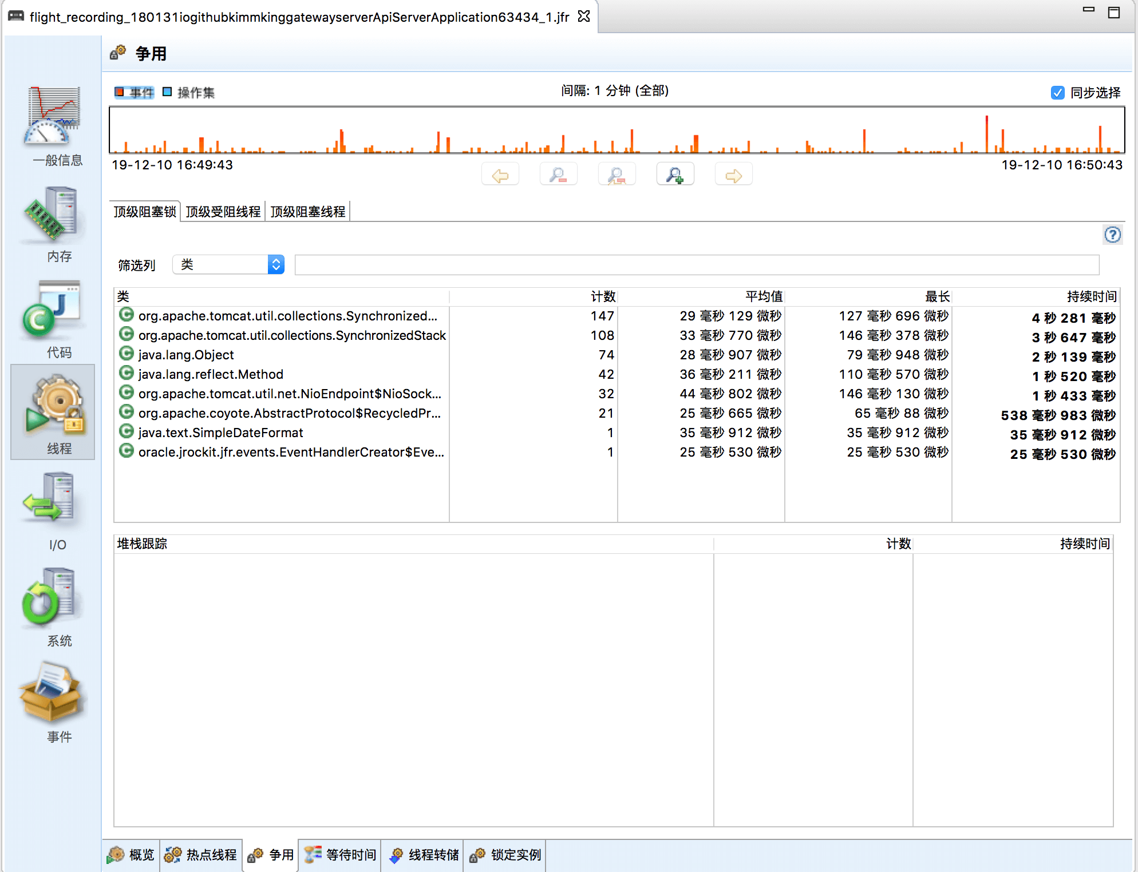Toggle the 同步选择 checkbox
1138x872 pixels.
tap(1057, 93)
